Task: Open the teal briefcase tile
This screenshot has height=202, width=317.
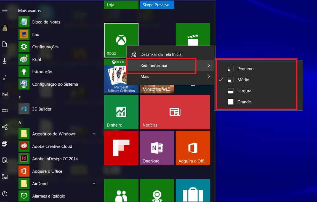Action: (193, 190)
